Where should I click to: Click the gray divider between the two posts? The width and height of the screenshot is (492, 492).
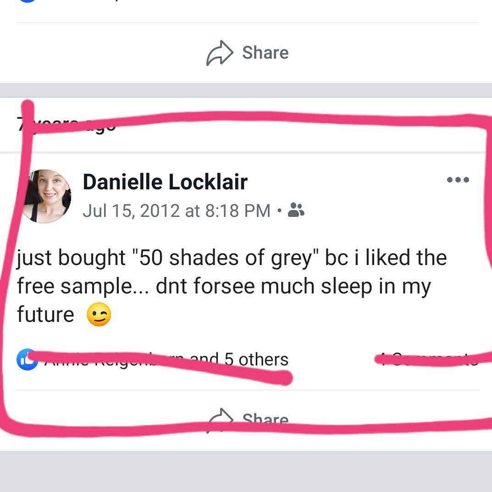coord(246,90)
